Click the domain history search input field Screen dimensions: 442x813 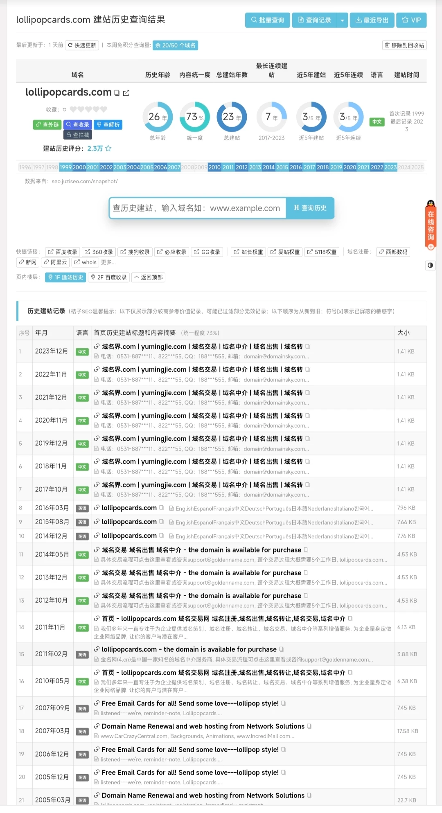click(196, 208)
